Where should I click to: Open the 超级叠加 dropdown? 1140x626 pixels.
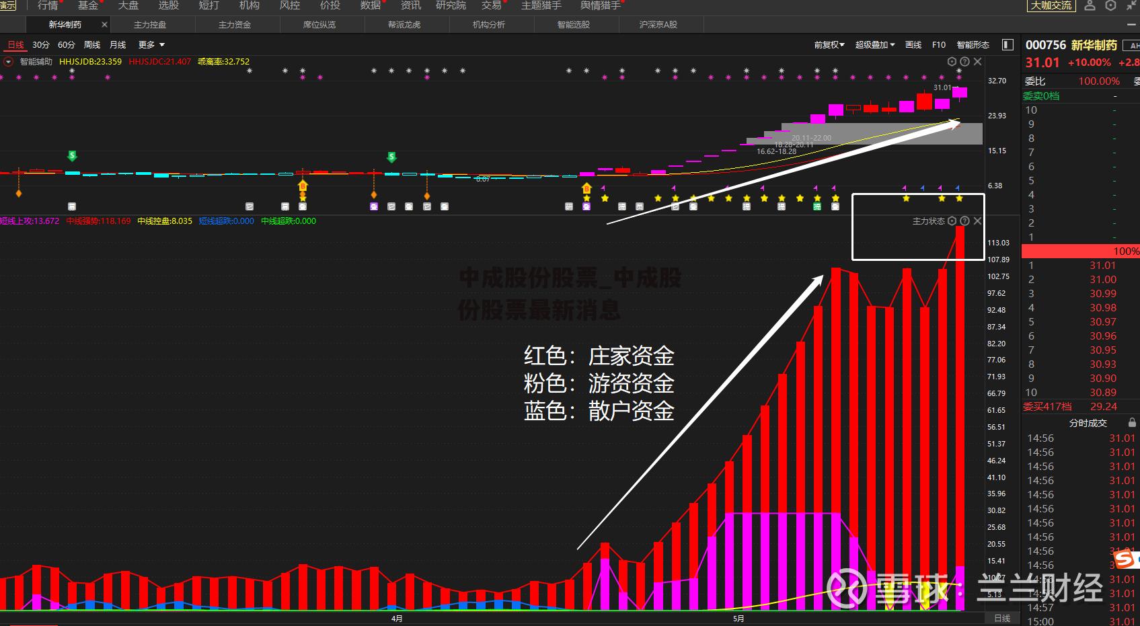pyautogui.click(x=875, y=44)
